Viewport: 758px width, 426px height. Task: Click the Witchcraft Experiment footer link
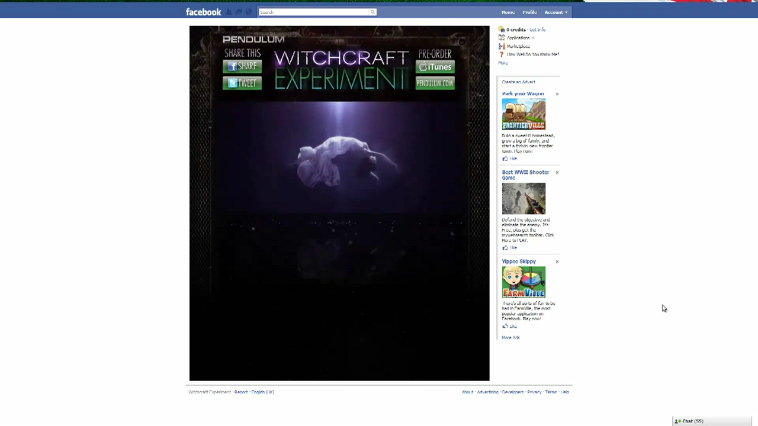[x=210, y=392]
